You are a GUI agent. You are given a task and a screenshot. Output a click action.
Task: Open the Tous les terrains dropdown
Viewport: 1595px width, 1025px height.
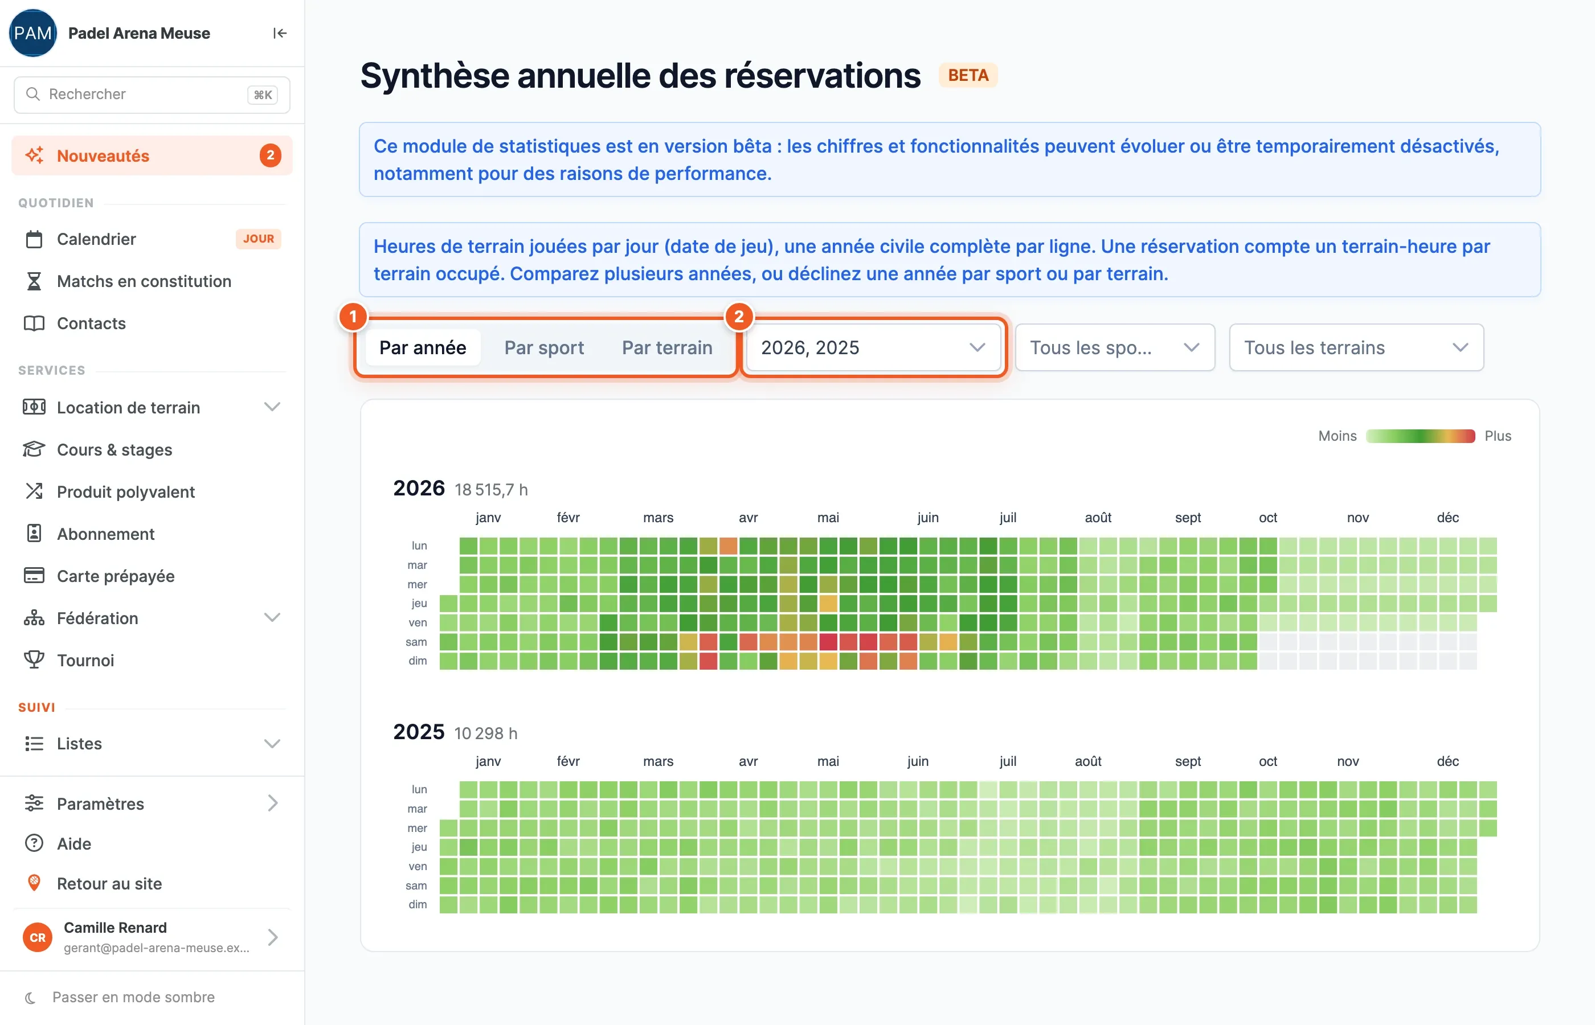(x=1357, y=347)
